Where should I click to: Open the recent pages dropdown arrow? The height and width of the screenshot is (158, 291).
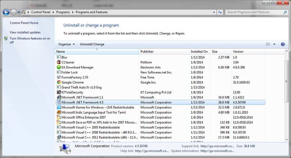tap(19, 12)
